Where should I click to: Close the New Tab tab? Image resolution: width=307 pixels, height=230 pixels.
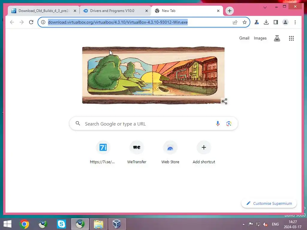click(x=218, y=11)
